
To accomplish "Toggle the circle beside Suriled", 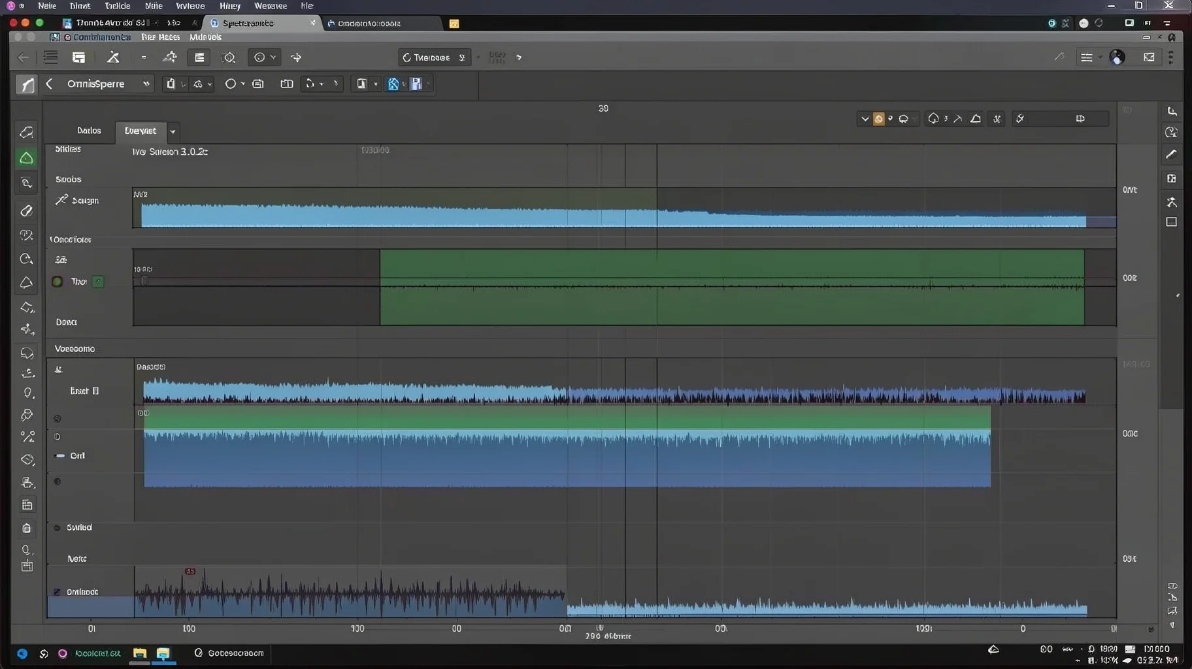I will click(57, 527).
